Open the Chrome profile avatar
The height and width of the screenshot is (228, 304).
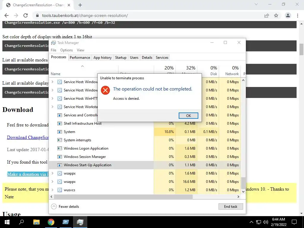[x=288, y=15]
